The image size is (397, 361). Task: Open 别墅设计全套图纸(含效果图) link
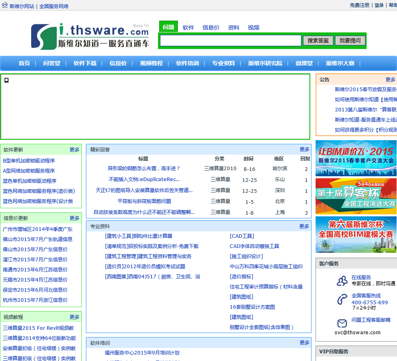click(262, 327)
